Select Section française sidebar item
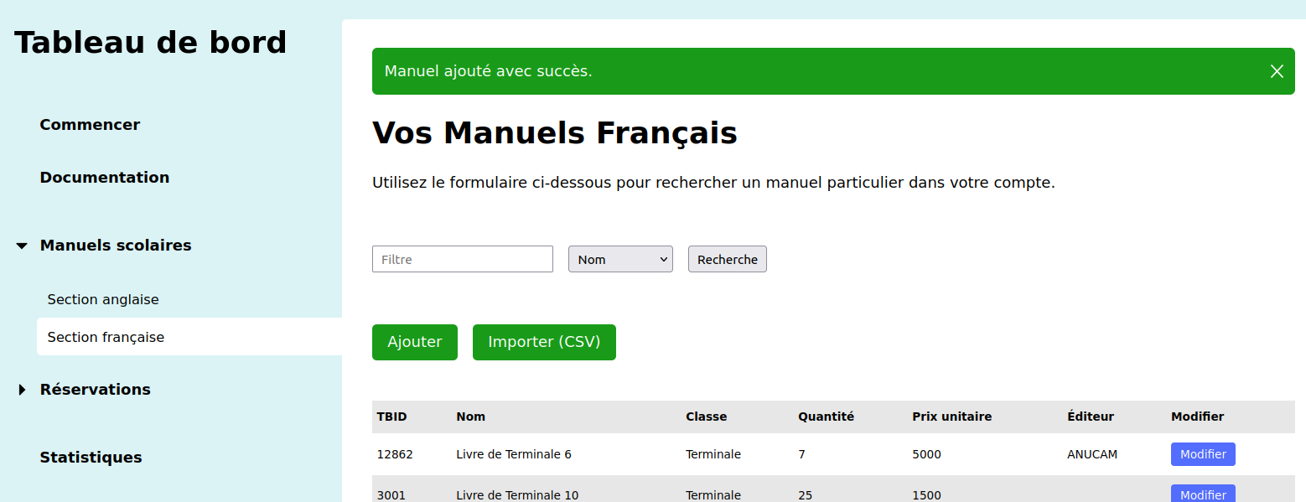Screen dimensions: 1306x502 click(189, 337)
